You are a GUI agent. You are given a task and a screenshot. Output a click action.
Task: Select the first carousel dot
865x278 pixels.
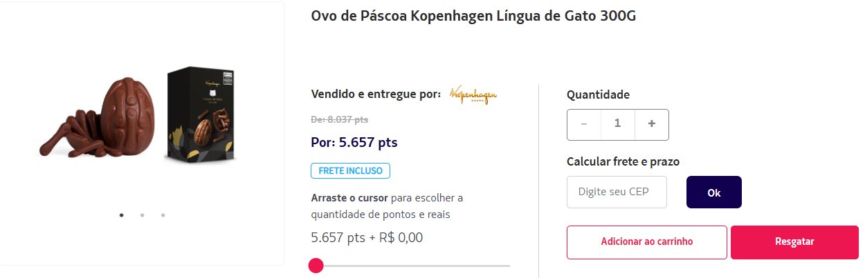point(122,215)
